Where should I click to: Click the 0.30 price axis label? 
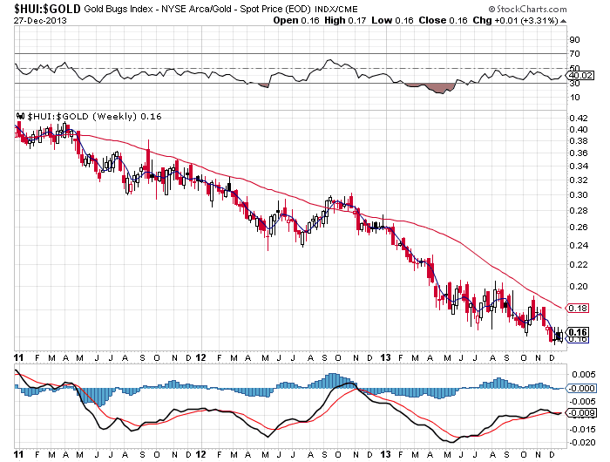[x=579, y=195]
